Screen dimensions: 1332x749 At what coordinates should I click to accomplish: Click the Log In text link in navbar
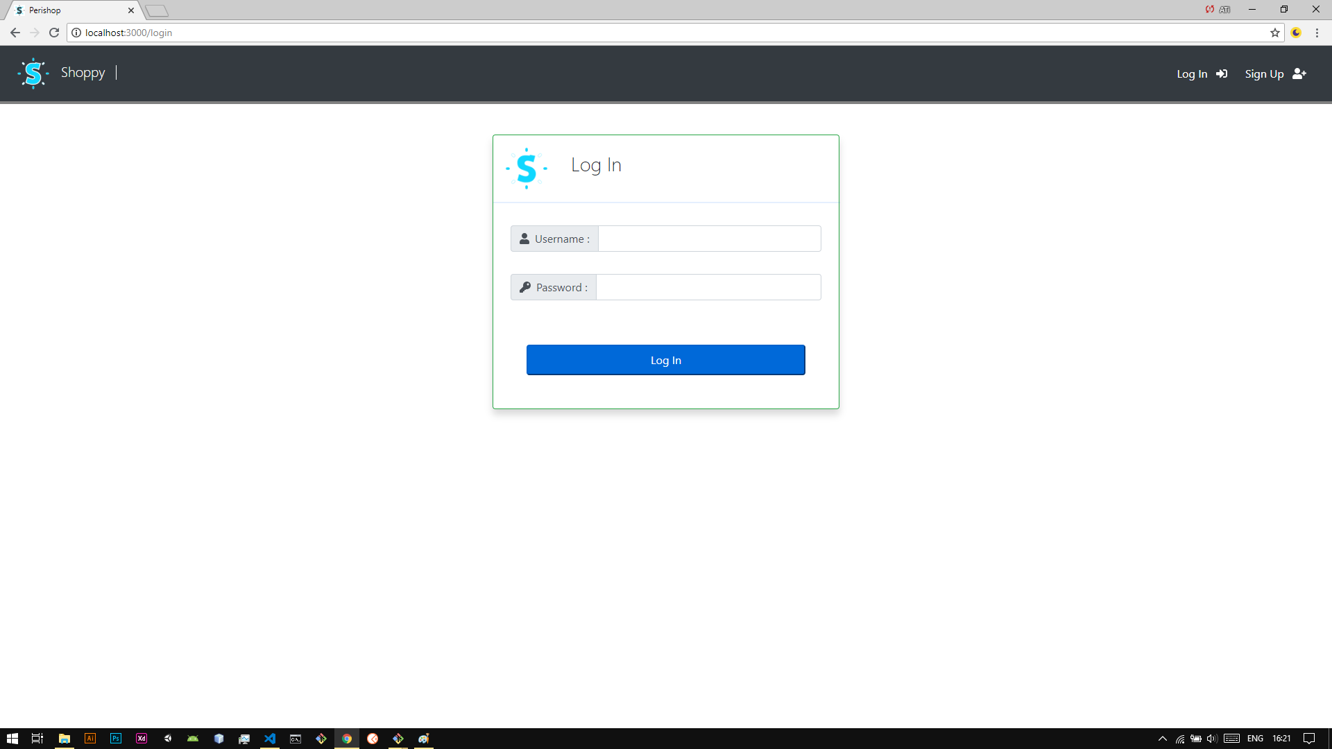pyautogui.click(x=1191, y=73)
